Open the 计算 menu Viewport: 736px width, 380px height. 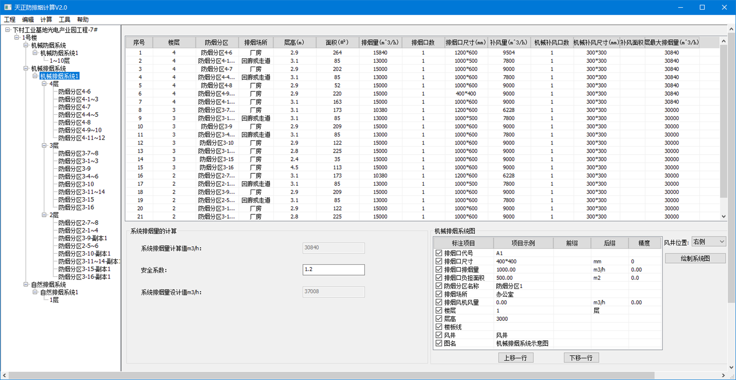pyautogui.click(x=46, y=20)
